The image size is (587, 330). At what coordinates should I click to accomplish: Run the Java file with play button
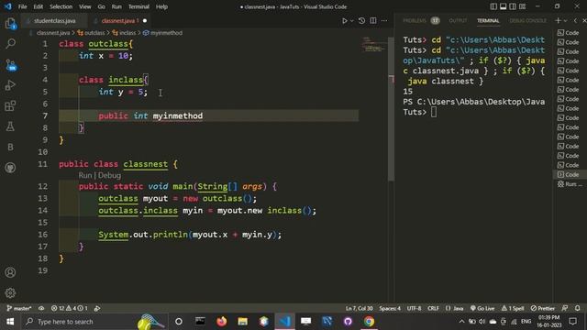tap(345, 21)
